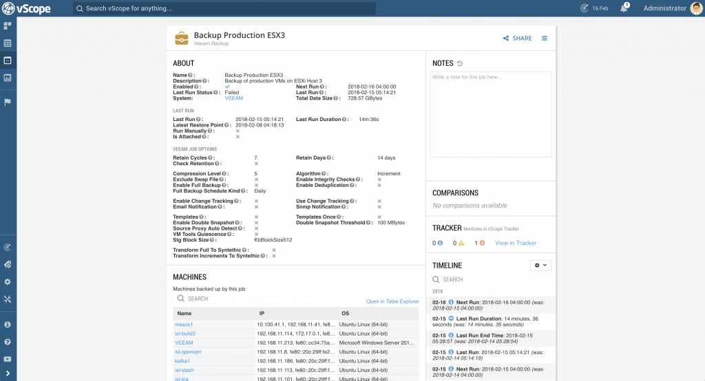Click the search field 'Search vScope for anything'

pyautogui.click(x=224, y=8)
